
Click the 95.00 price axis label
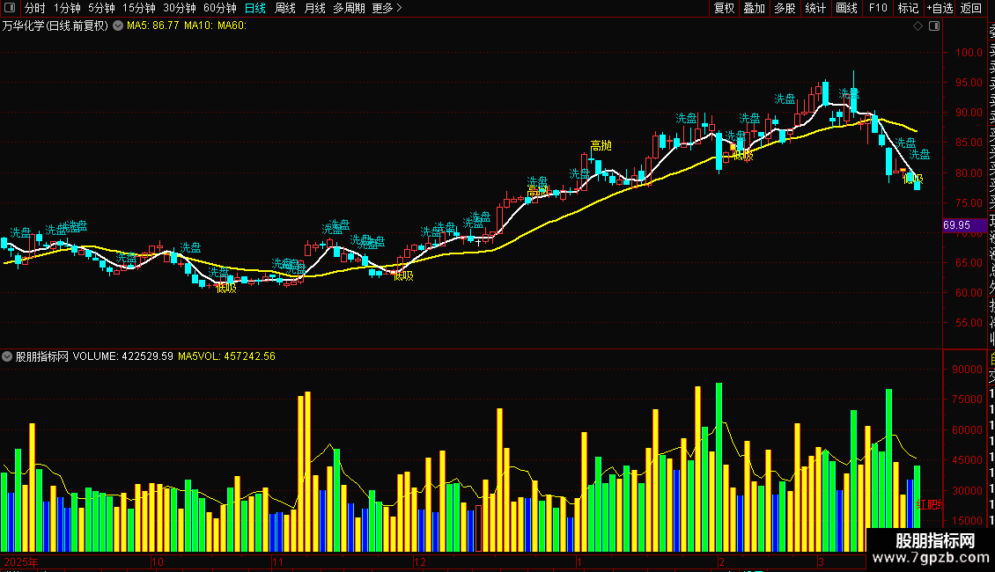tap(969, 83)
